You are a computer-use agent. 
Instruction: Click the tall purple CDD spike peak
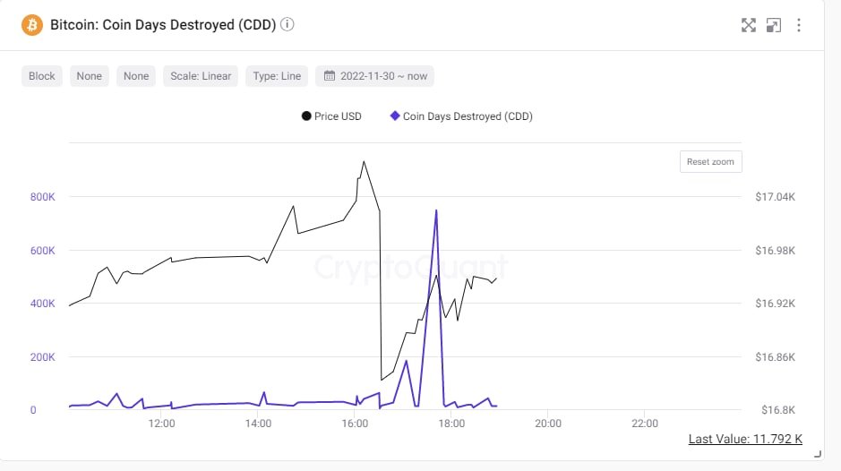coord(436,210)
